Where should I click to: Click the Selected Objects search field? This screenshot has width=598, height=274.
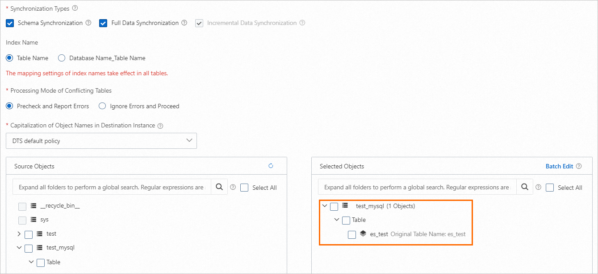pyautogui.click(x=417, y=187)
